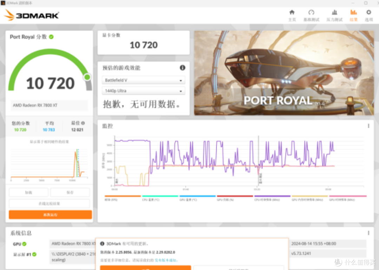Click the vertical marker on monitoring graph

point(258,161)
